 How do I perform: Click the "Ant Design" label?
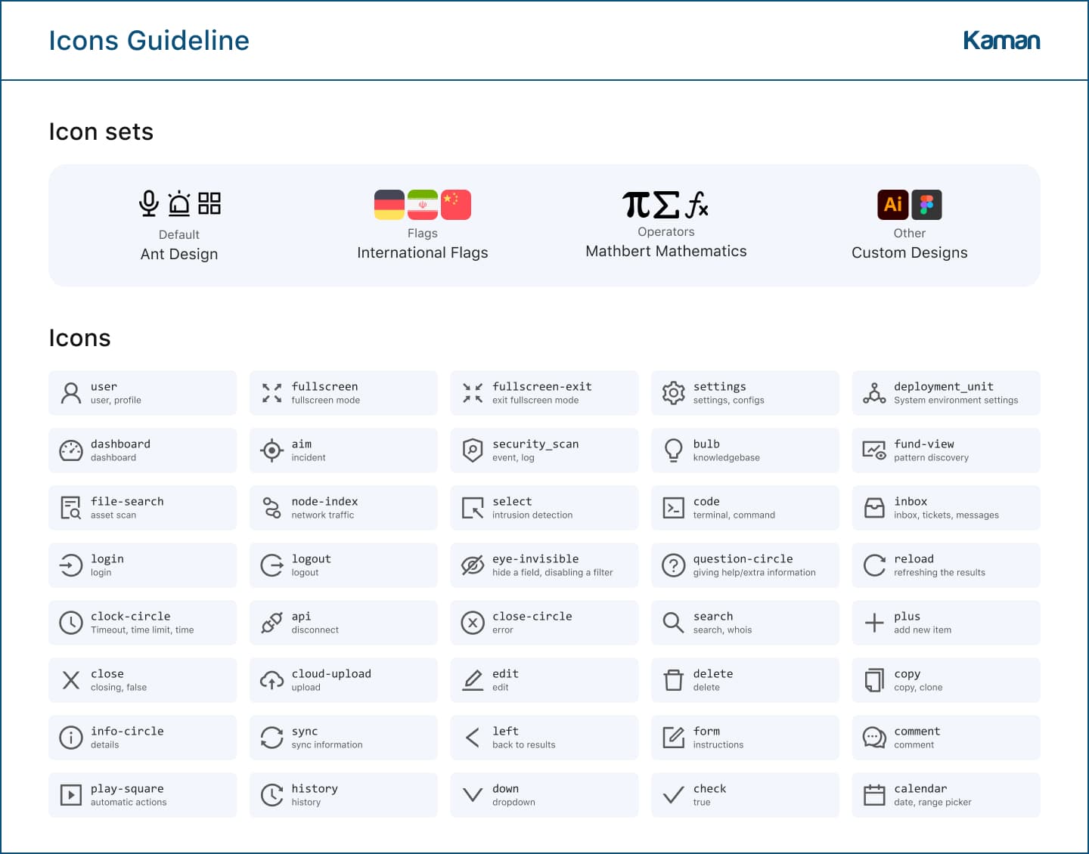point(179,254)
